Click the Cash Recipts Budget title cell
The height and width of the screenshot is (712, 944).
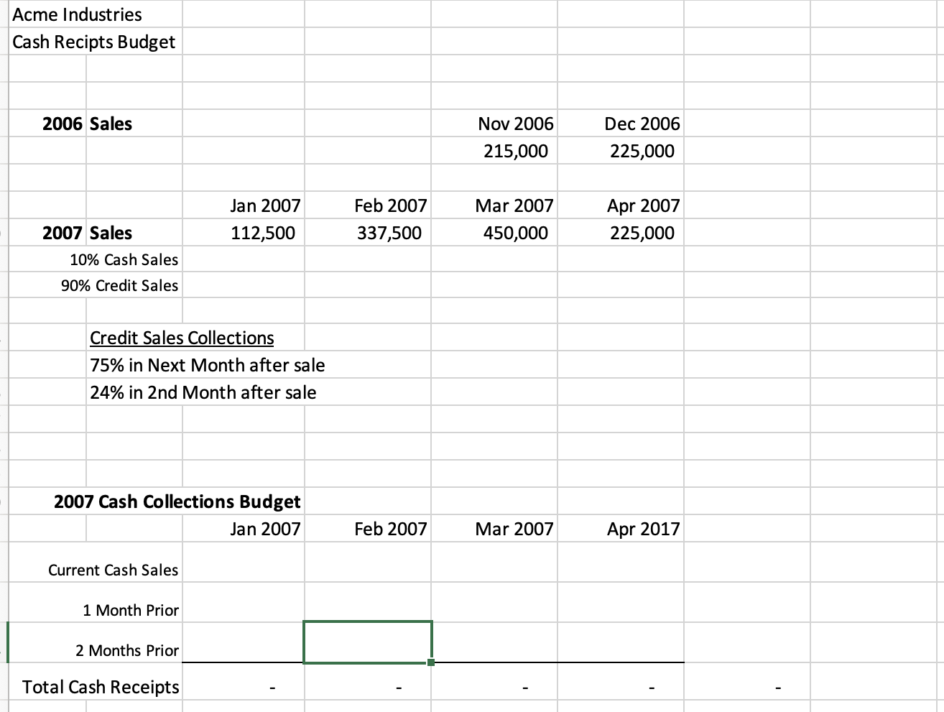[93, 42]
